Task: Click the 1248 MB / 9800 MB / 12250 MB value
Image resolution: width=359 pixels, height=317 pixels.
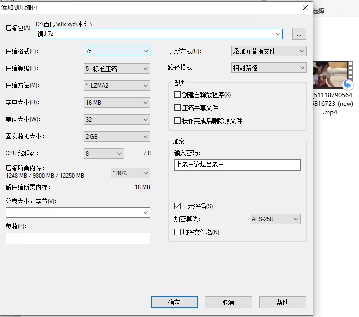Action: (x=45, y=176)
